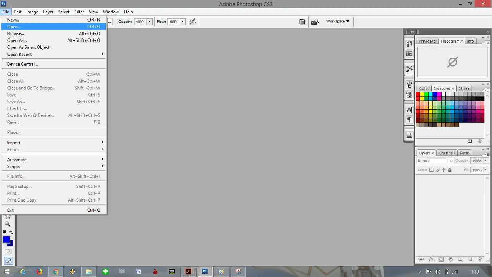This screenshot has width=492, height=277.
Task: Open Clone Source stamp icon in dock
Action: click(409, 94)
